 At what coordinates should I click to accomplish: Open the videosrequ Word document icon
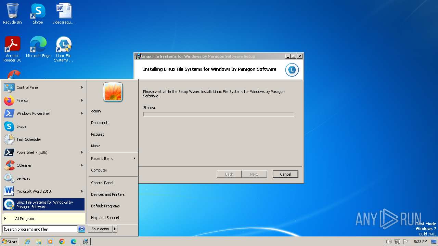click(x=64, y=14)
